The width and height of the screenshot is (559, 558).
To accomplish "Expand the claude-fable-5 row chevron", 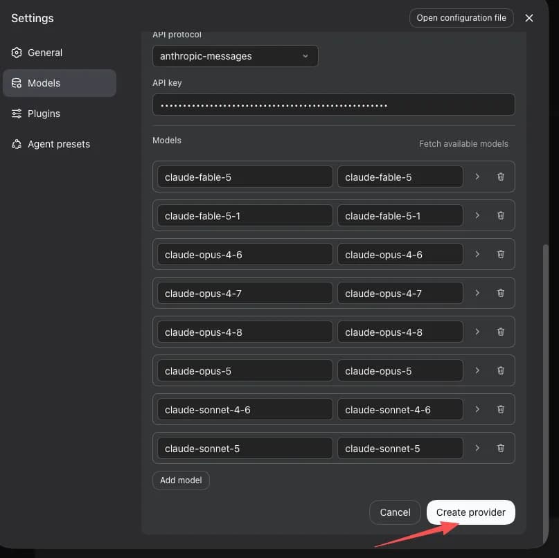I will 477,177.
